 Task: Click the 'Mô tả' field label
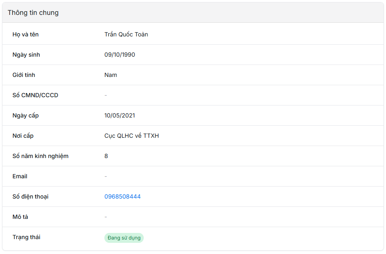coord(20,217)
